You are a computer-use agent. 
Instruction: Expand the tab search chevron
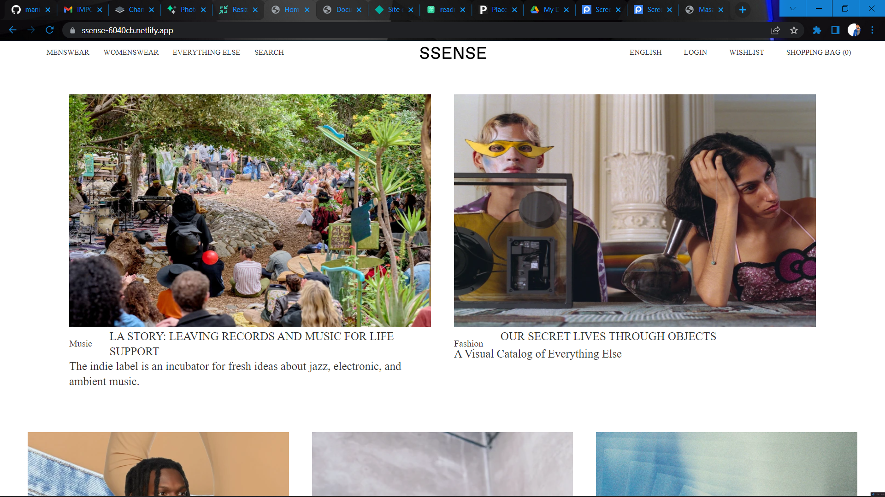pos(792,9)
